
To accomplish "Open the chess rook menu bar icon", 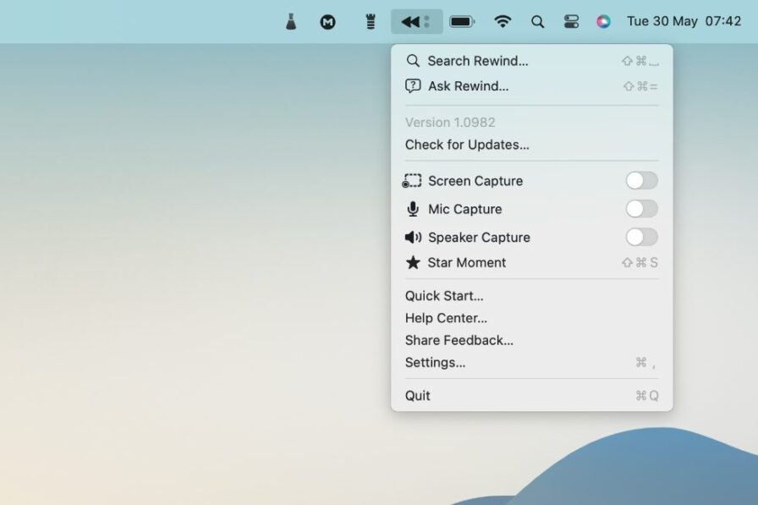I will pyautogui.click(x=371, y=22).
